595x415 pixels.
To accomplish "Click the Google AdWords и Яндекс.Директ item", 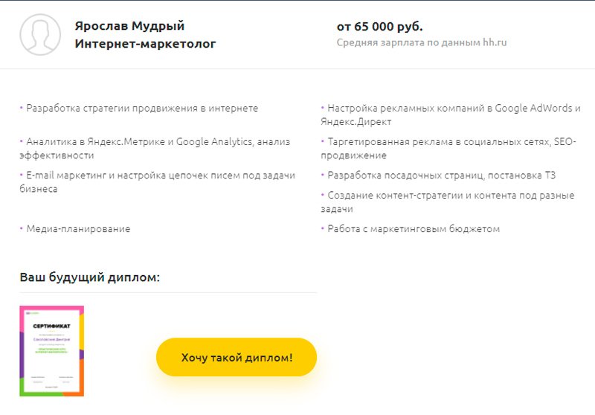I will coord(451,115).
